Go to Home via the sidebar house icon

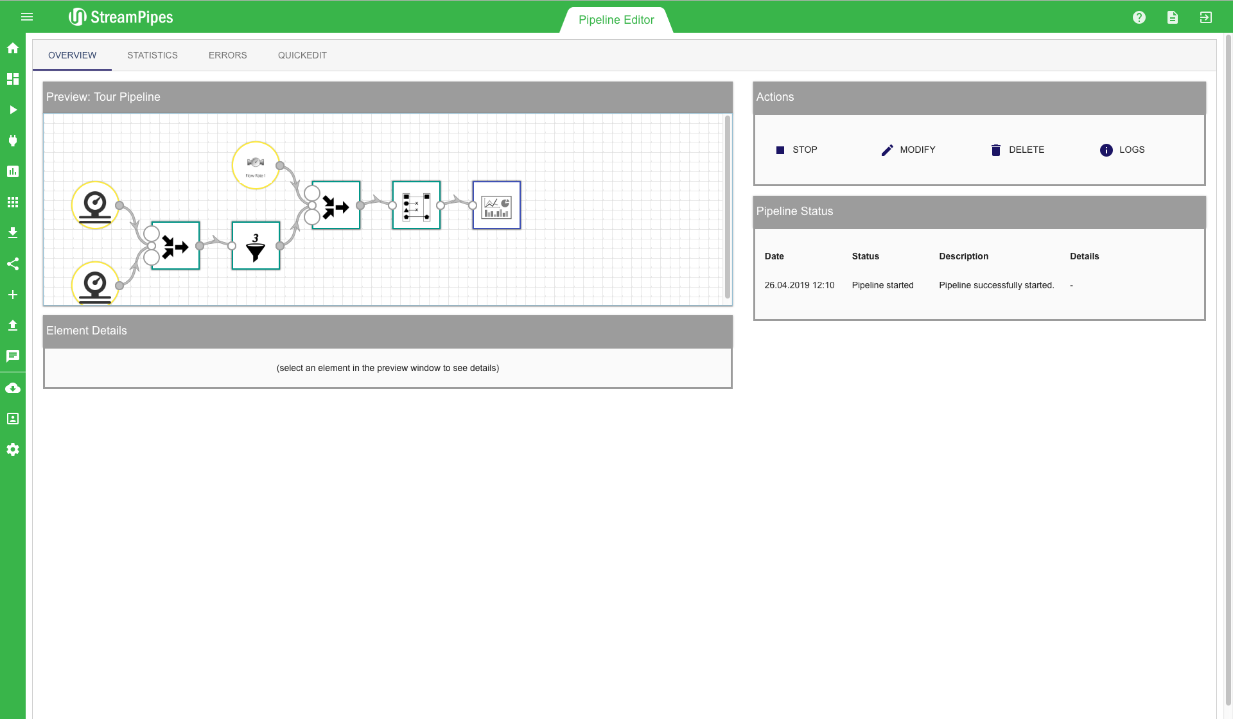[13, 48]
